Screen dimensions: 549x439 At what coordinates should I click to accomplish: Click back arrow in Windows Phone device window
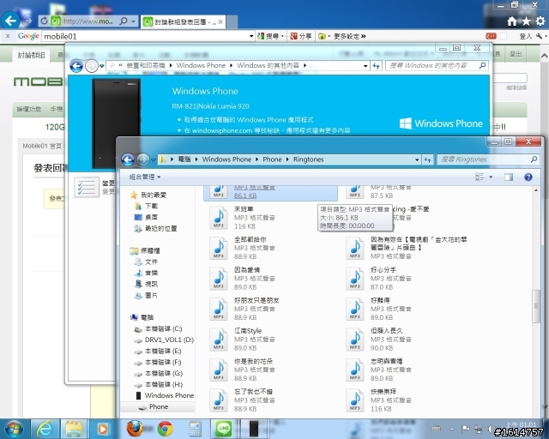tap(76, 65)
